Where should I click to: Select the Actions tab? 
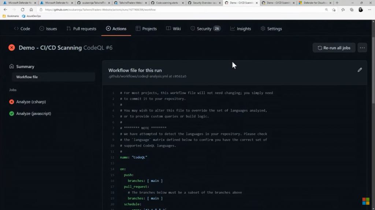[x=116, y=29]
